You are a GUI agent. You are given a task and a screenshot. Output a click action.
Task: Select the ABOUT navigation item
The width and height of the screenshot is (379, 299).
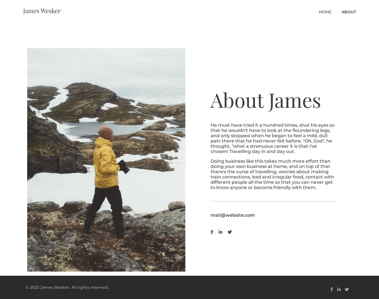click(x=348, y=12)
